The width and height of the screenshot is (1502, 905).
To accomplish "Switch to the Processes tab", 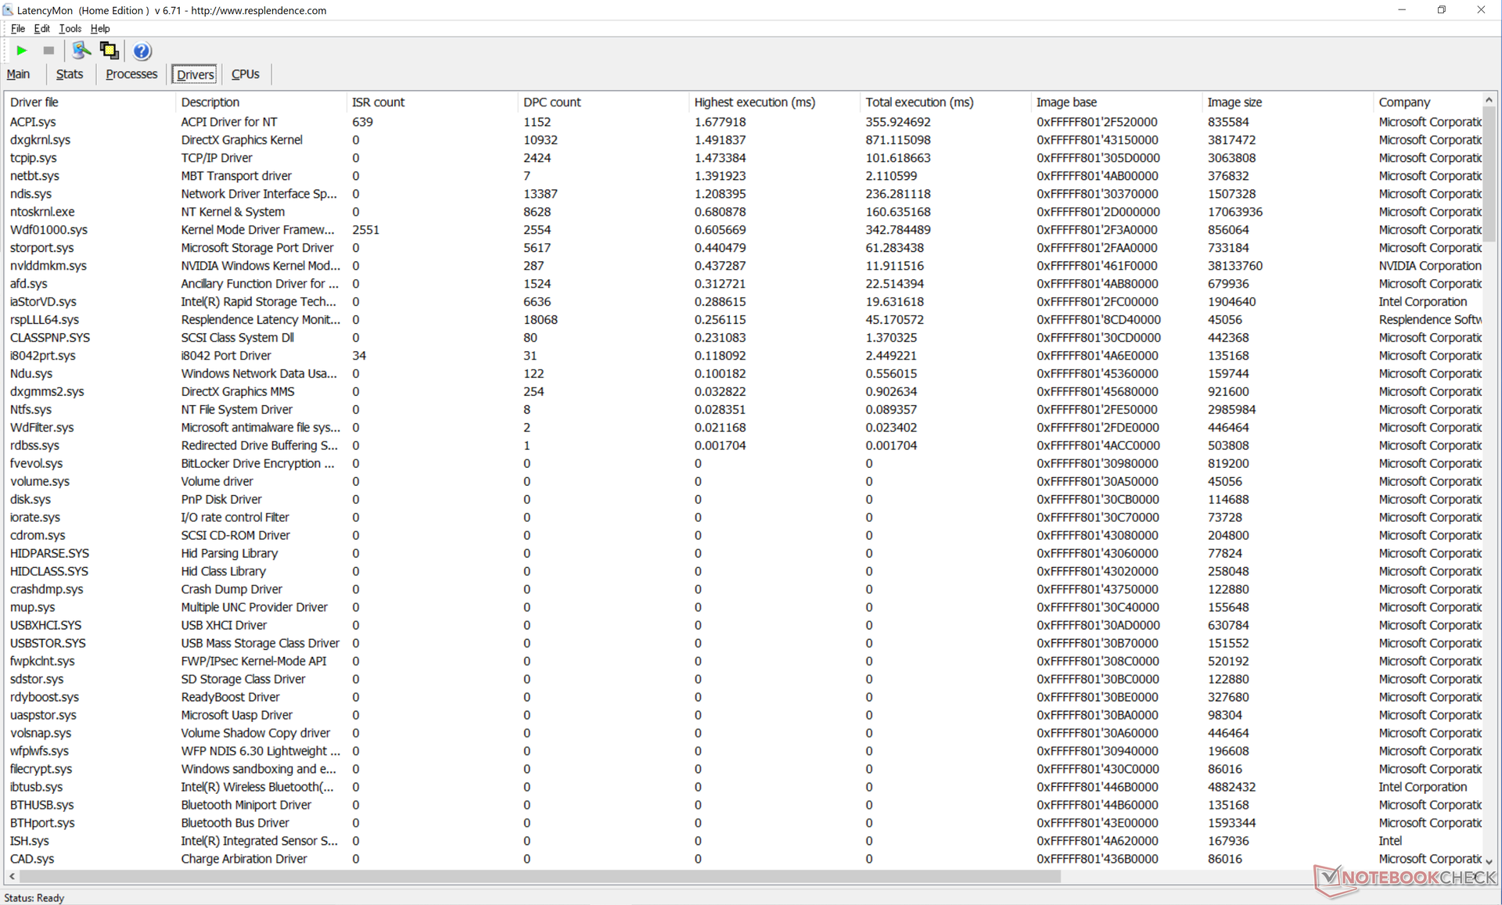I will (x=131, y=74).
